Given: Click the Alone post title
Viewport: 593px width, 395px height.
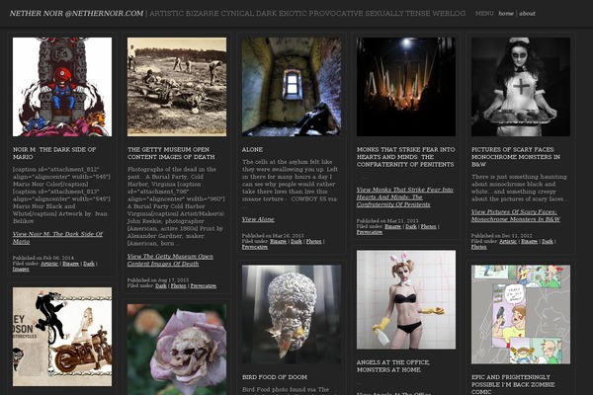Looking at the screenshot, I should tap(252, 150).
